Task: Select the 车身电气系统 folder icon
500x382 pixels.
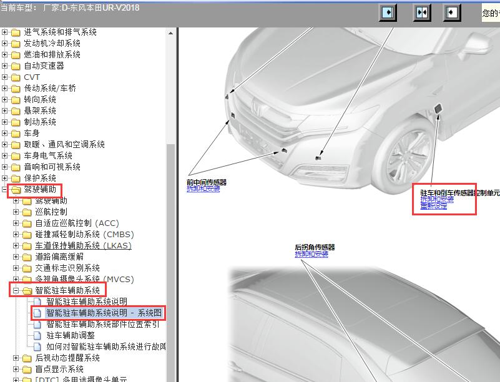Action: [16, 156]
